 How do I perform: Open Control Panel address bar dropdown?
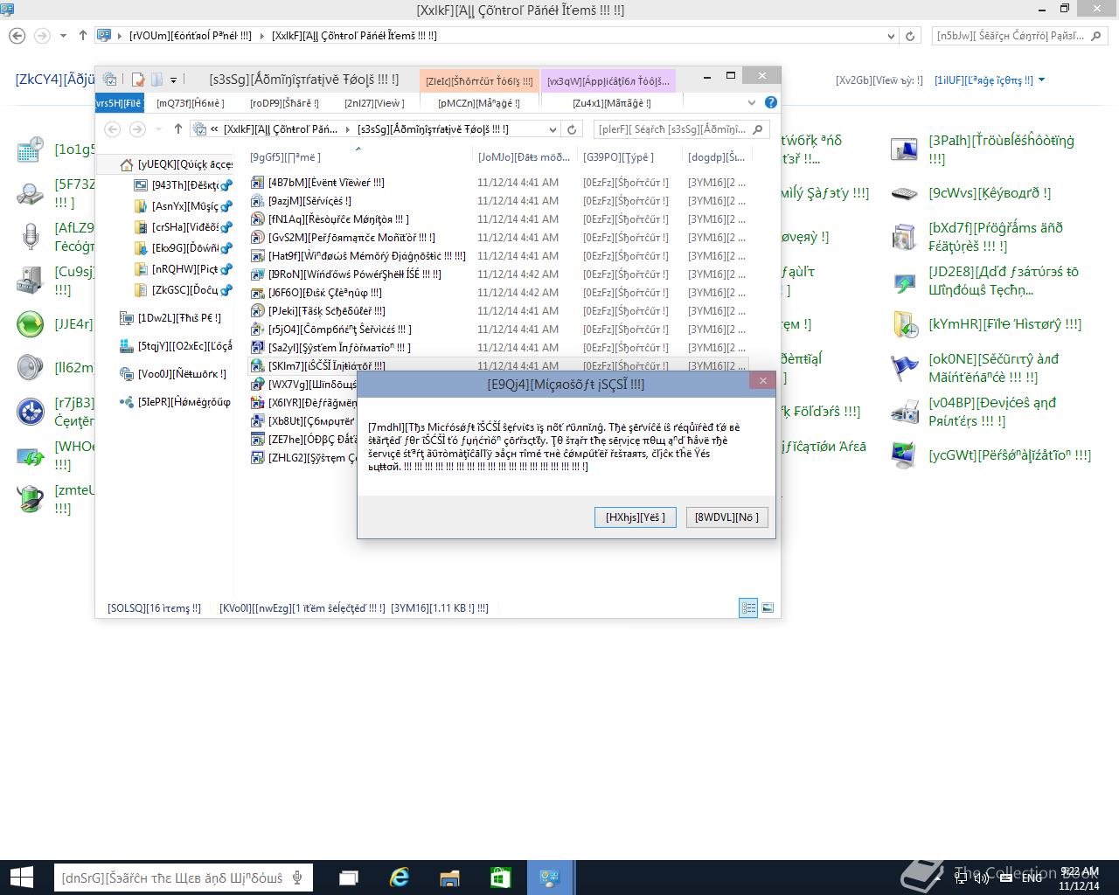click(x=892, y=36)
